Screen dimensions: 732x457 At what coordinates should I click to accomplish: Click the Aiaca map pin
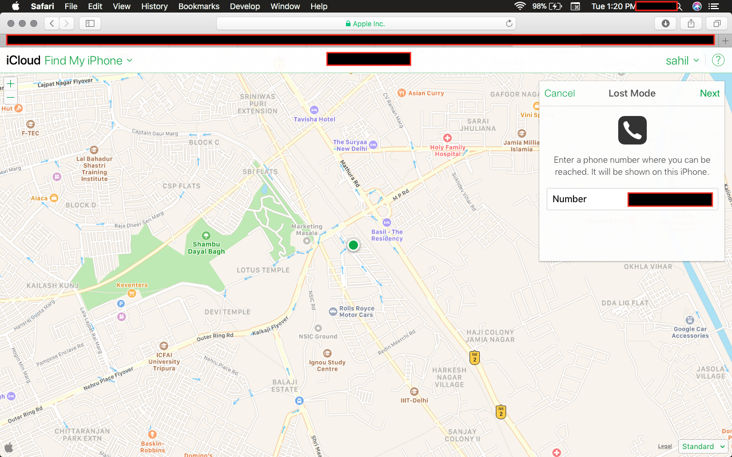coord(54,198)
